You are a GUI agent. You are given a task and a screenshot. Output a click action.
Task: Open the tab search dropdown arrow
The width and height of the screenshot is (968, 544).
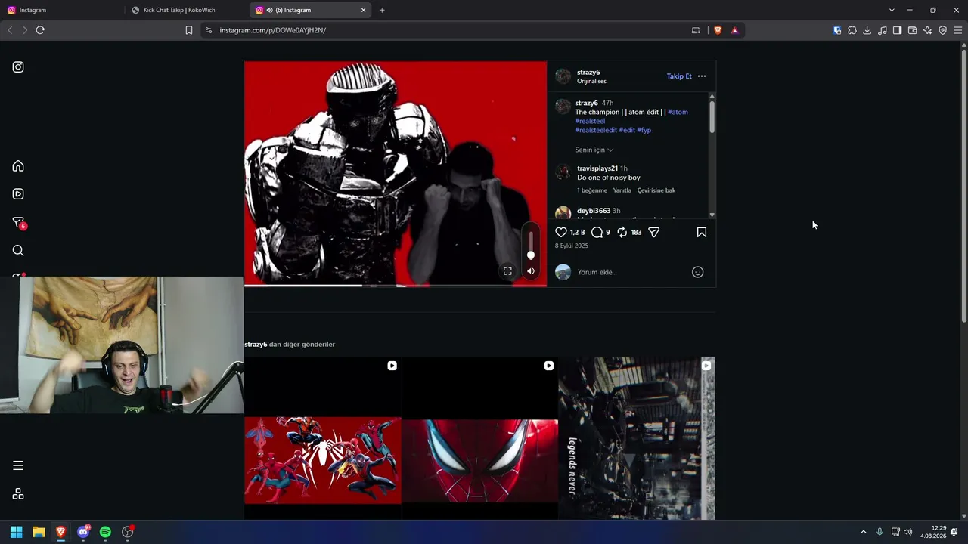[x=892, y=10]
